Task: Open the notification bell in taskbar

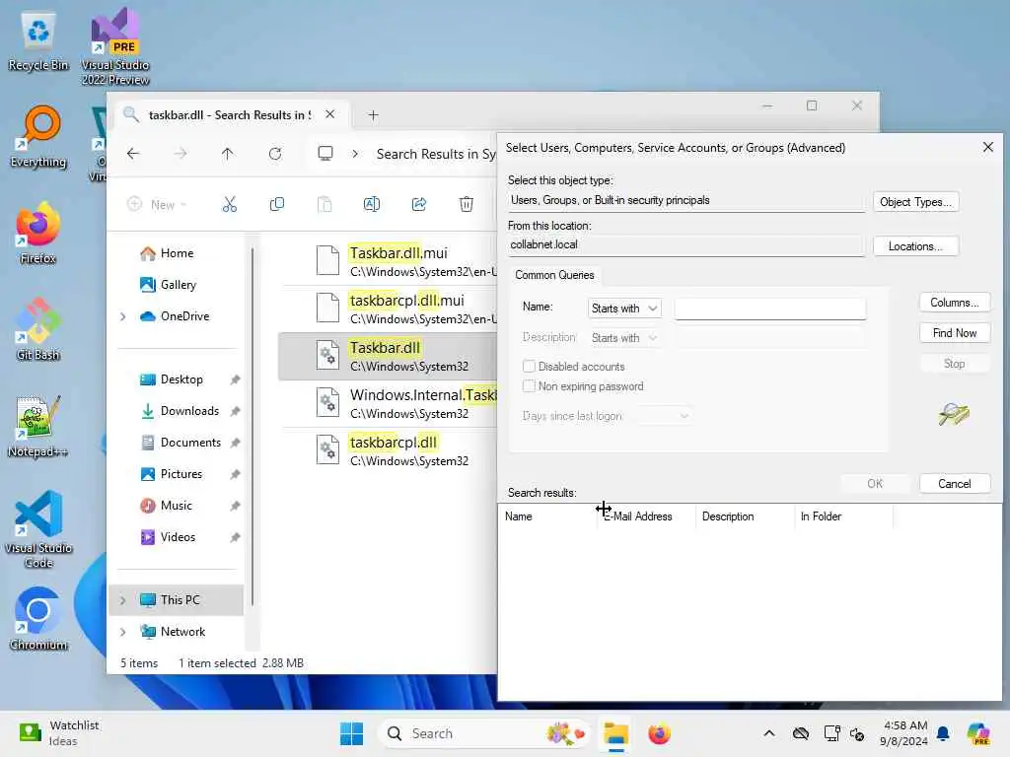Action: [944, 733]
